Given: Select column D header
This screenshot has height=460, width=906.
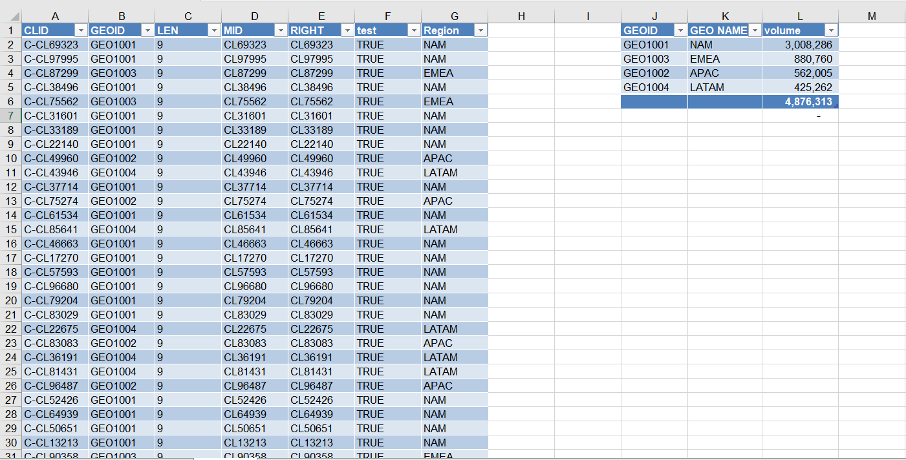Looking at the screenshot, I should (255, 16).
